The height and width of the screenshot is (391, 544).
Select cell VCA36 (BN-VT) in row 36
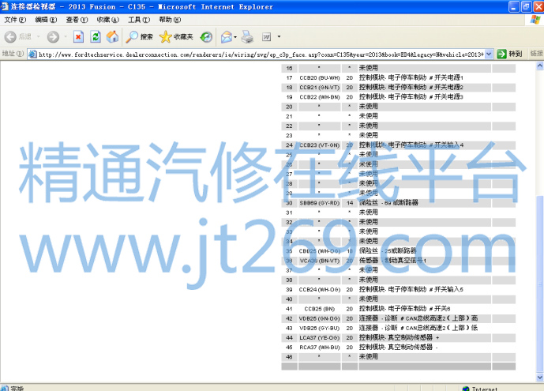[x=320, y=261]
